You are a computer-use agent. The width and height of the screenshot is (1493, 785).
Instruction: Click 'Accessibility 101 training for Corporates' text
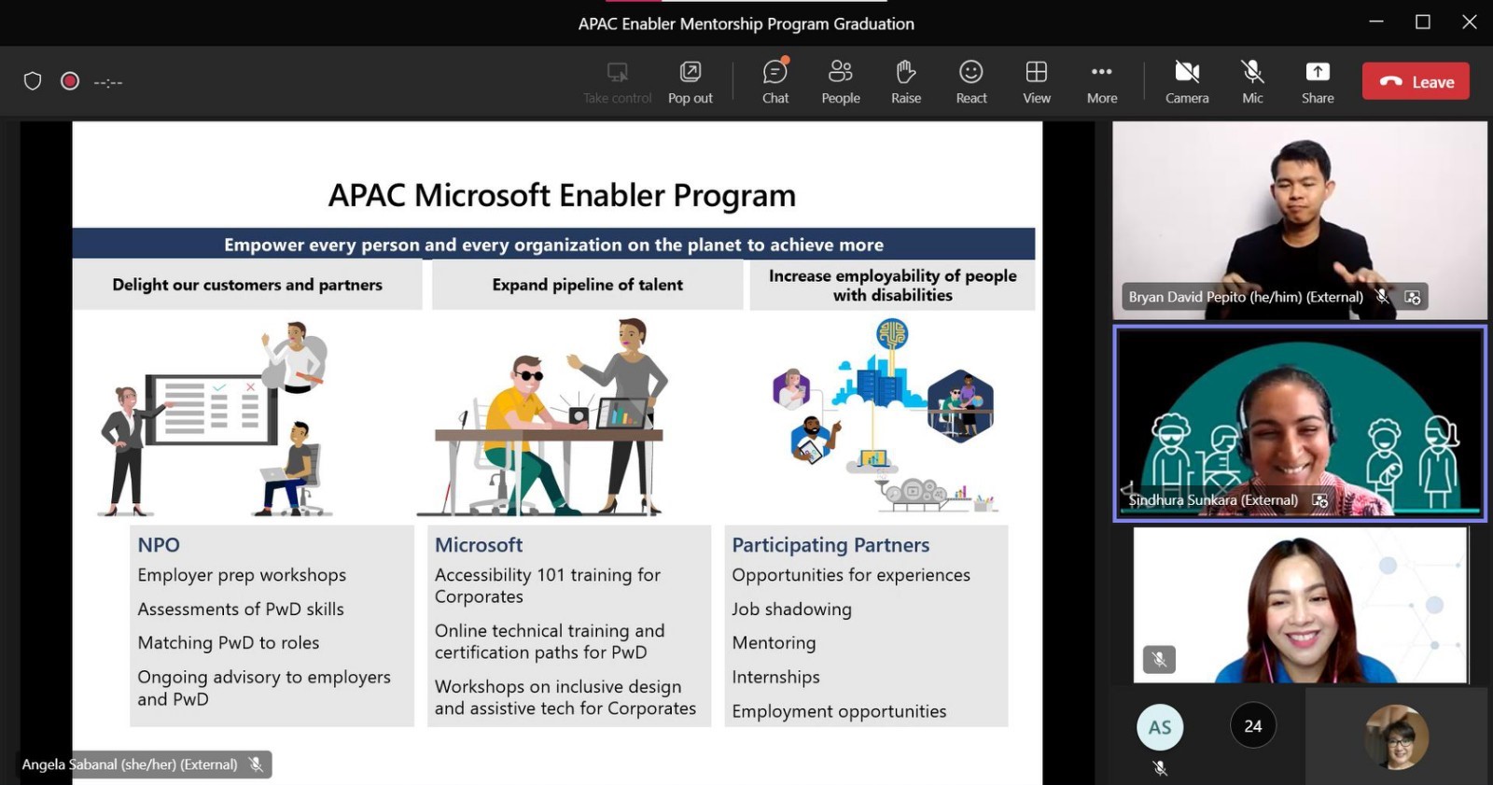(x=548, y=585)
